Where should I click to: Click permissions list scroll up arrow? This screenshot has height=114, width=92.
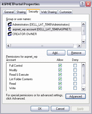click(x=83, y=65)
